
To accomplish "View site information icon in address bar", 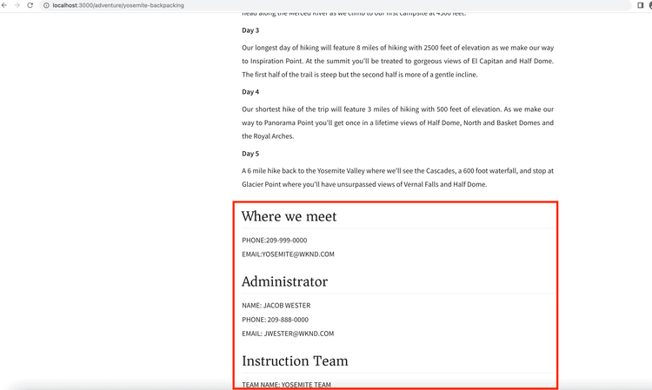I will coord(47,5).
